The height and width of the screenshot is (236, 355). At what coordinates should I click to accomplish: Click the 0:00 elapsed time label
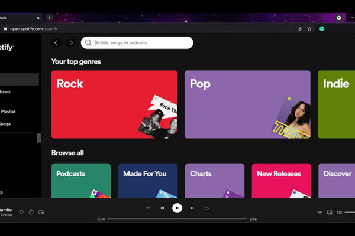click(x=101, y=219)
